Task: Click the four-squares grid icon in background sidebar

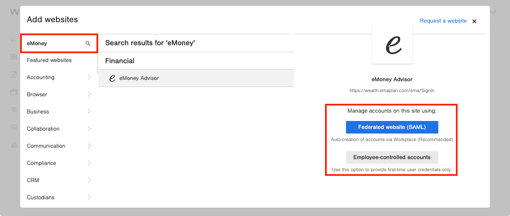Action: point(14,57)
